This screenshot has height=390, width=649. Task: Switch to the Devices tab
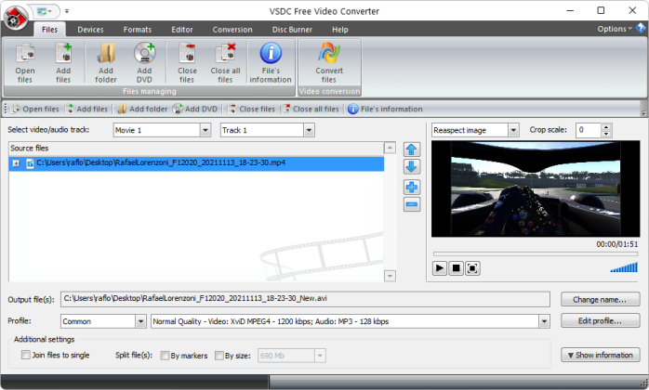(x=90, y=30)
